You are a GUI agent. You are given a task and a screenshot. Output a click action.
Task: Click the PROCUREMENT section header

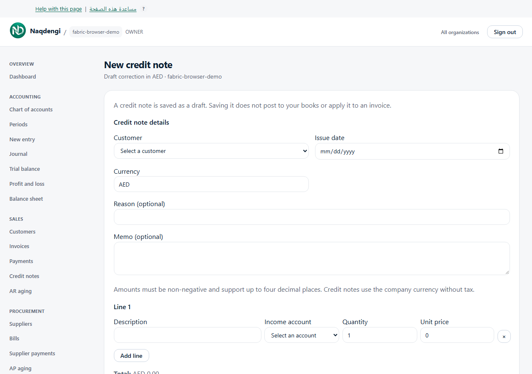pos(27,311)
